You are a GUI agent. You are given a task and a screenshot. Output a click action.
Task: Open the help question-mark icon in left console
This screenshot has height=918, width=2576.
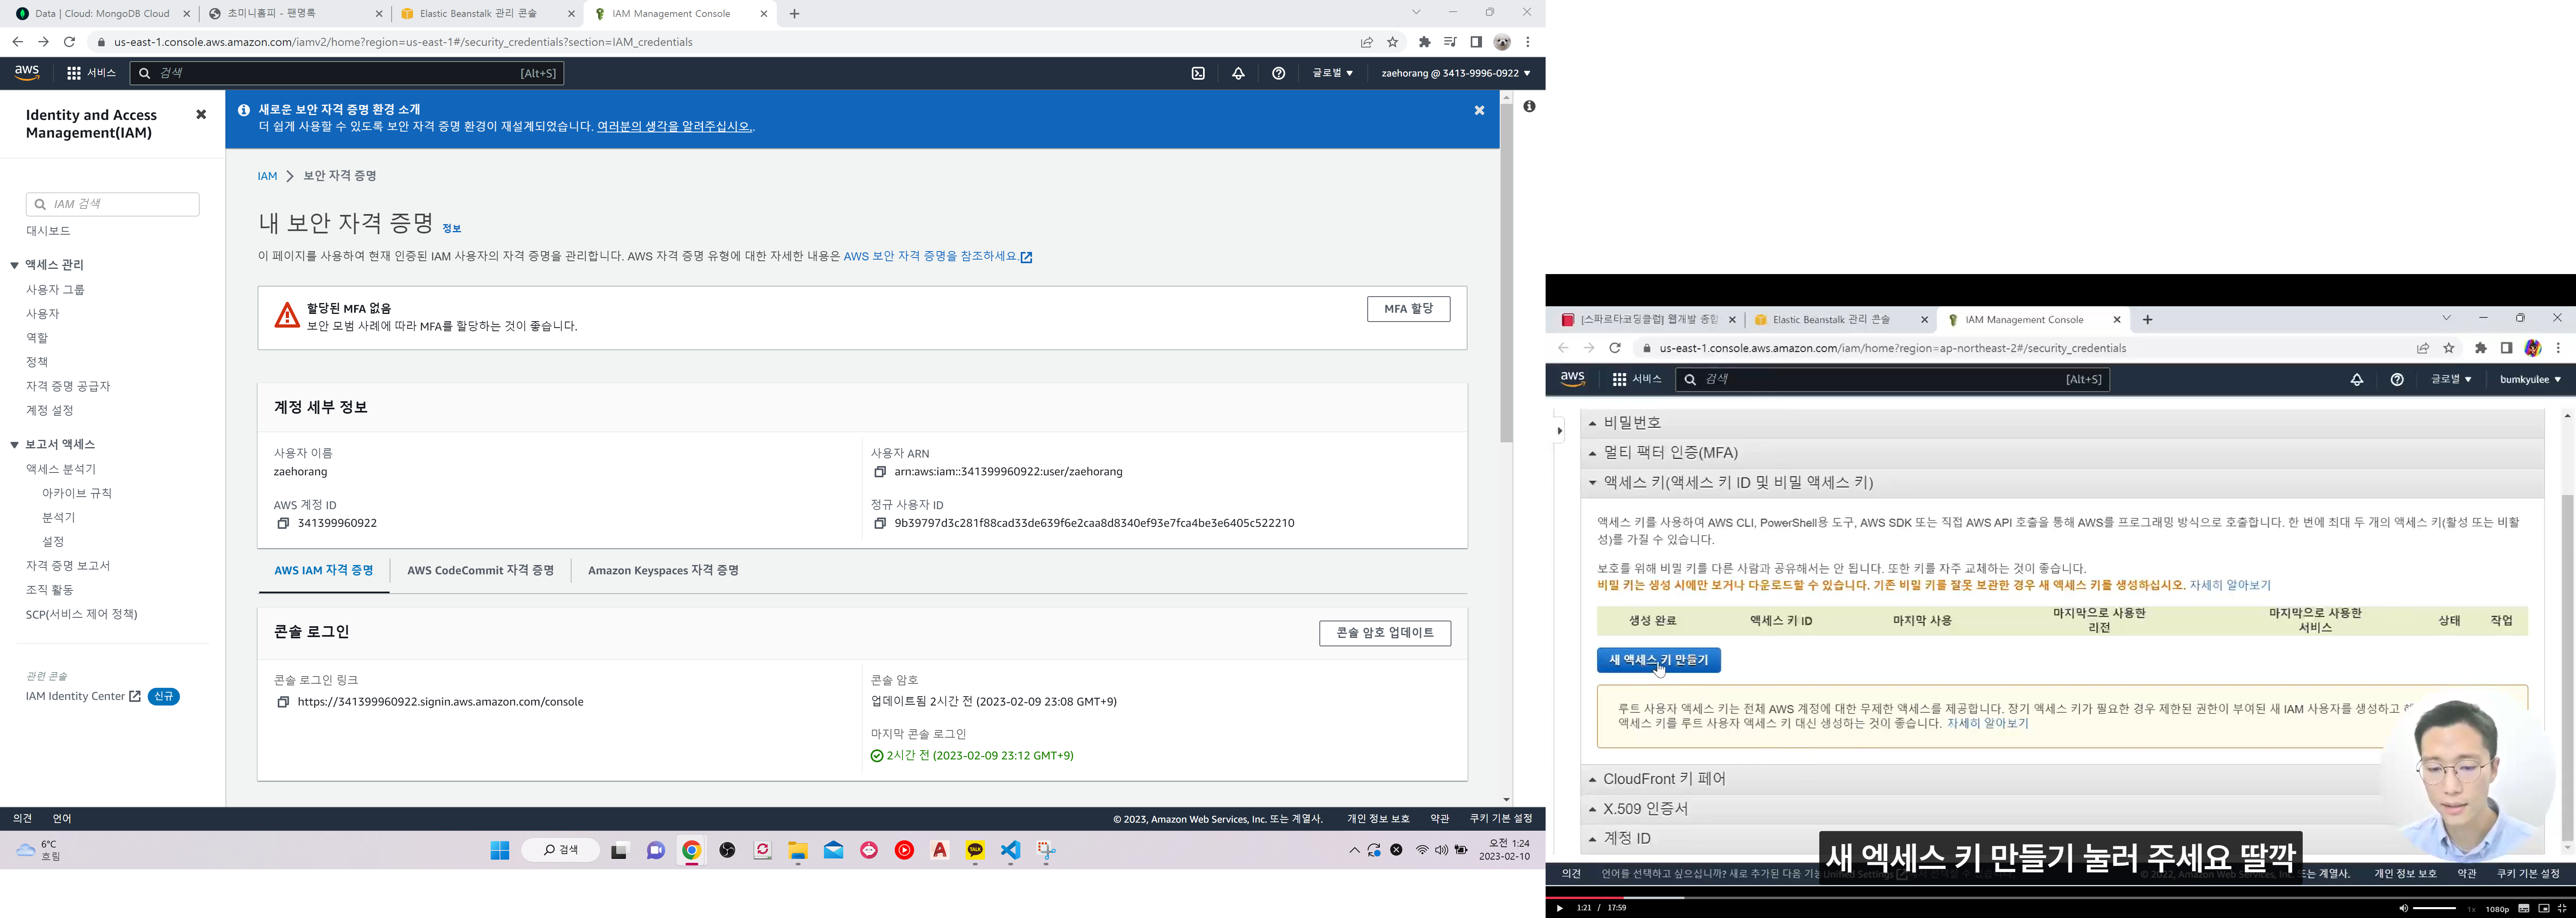point(1278,73)
